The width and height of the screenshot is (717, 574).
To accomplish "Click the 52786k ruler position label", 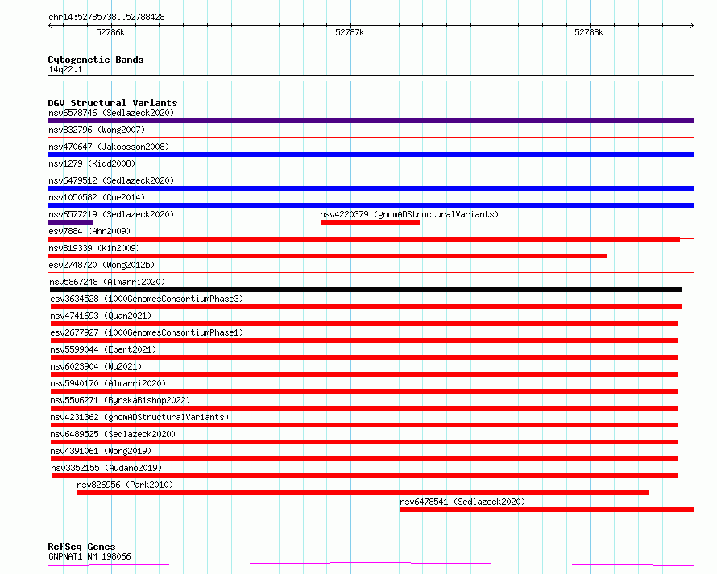I will pyautogui.click(x=110, y=32).
